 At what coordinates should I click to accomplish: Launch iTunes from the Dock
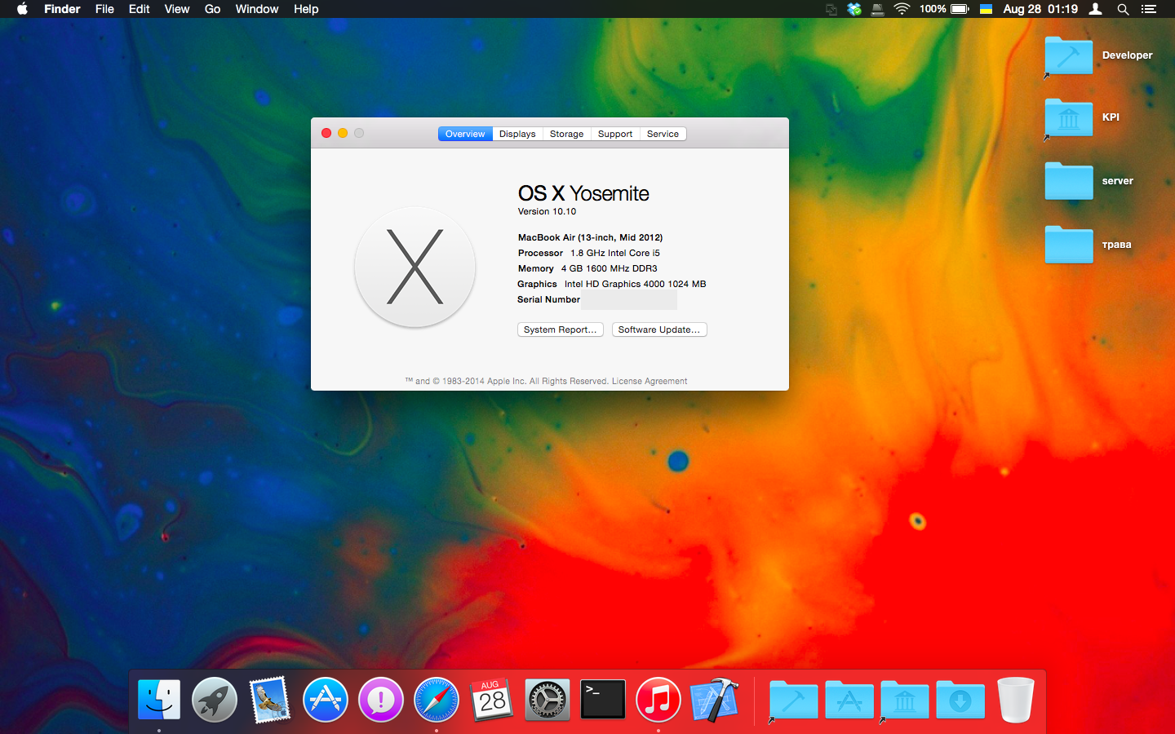(658, 700)
